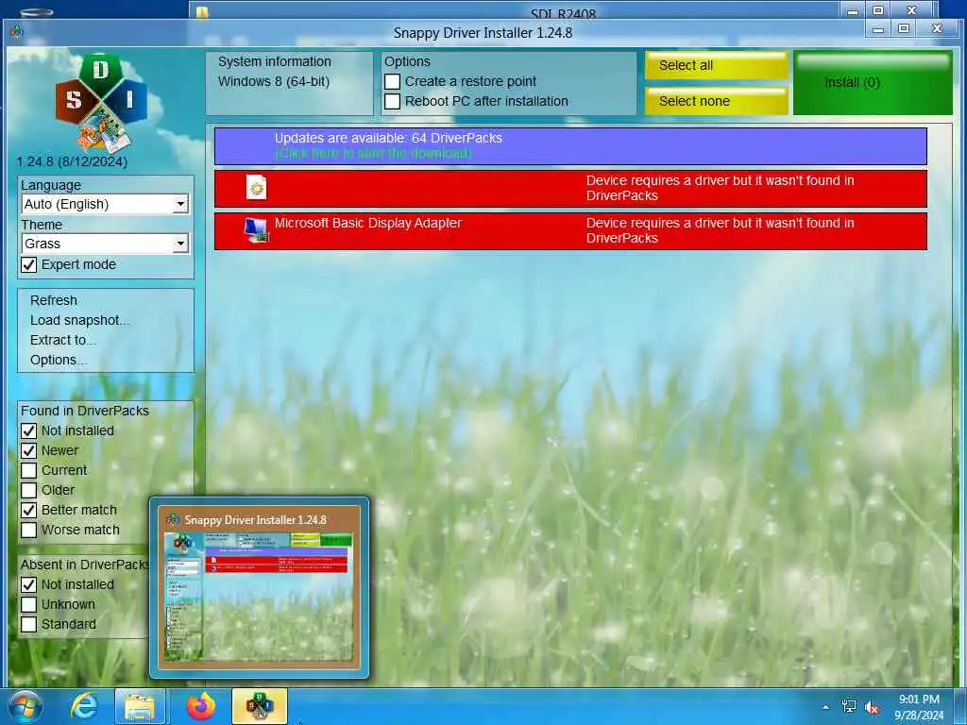Toggle the Better match checkbox
The image size is (967, 725).
pos(29,510)
